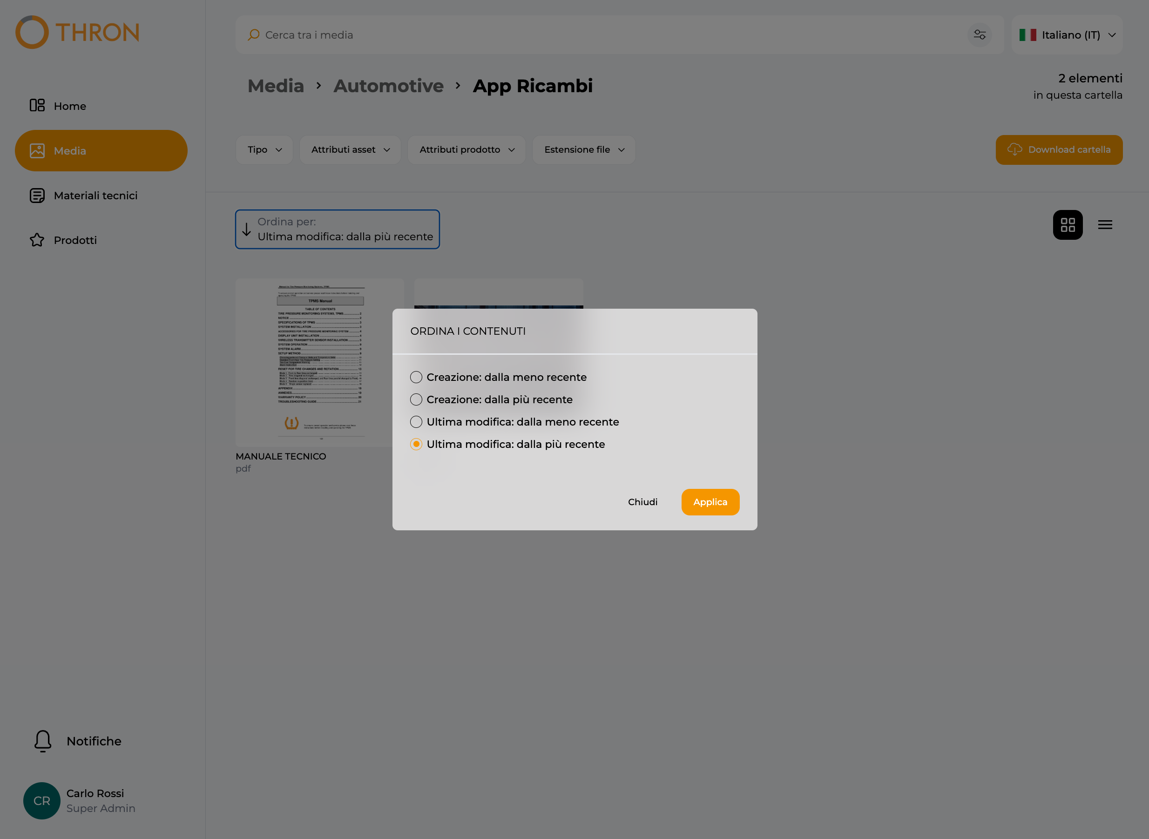Click the sort direction arrow icon
The image size is (1149, 839).
247,230
